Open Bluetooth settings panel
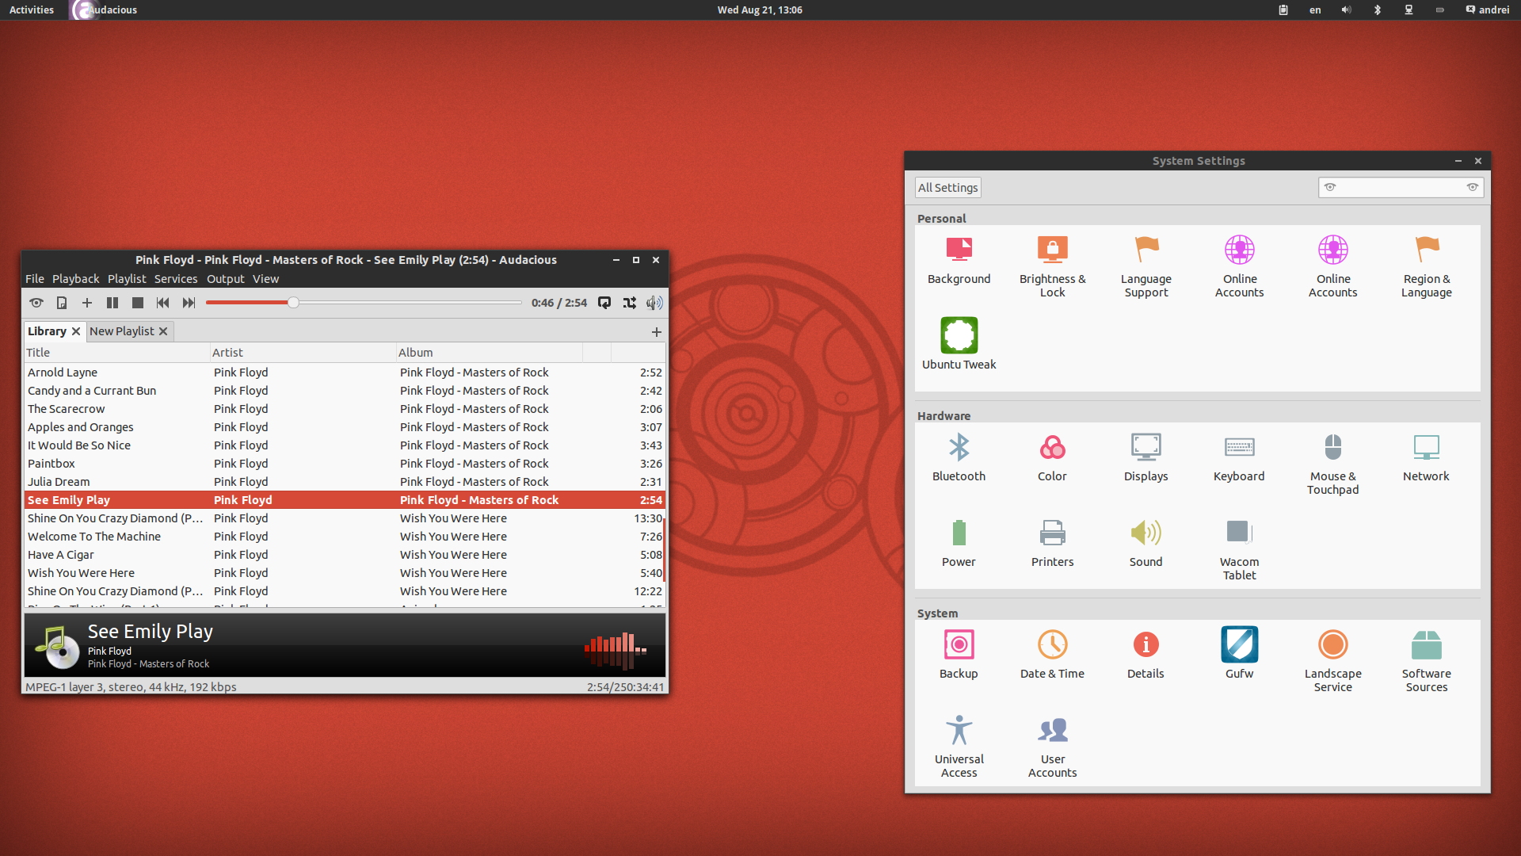 [x=959, y=458]
